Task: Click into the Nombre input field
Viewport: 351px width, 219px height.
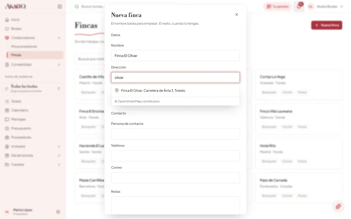Action: [x=175, y=56]
